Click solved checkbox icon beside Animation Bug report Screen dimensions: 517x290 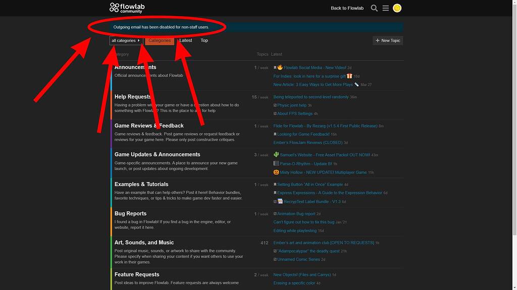(275, 213)
